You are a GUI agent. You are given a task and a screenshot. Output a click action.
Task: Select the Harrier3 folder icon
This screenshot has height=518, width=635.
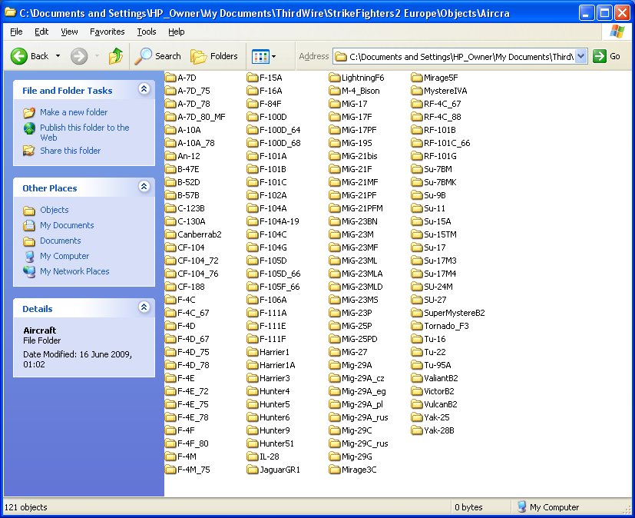(253, 378)
